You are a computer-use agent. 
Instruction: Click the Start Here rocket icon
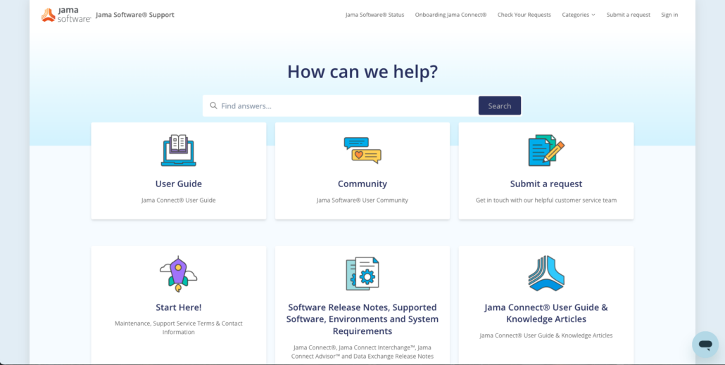(x=179, y=274)
